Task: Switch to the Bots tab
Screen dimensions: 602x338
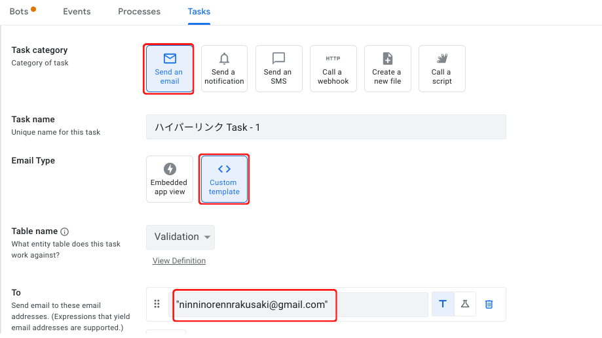Action: tap(19, 12)
